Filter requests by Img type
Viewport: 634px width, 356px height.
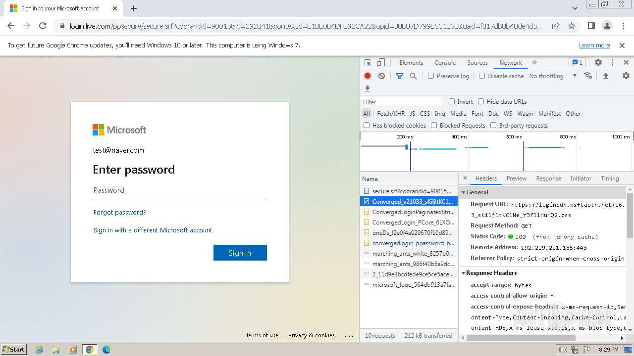point(440,113)
